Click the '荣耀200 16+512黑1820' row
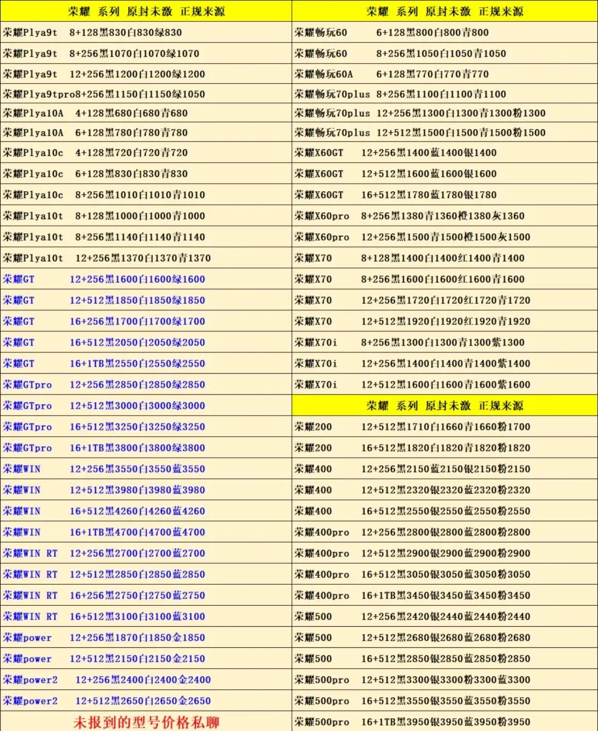The image size is (598, 731). (x=445, y=448)
